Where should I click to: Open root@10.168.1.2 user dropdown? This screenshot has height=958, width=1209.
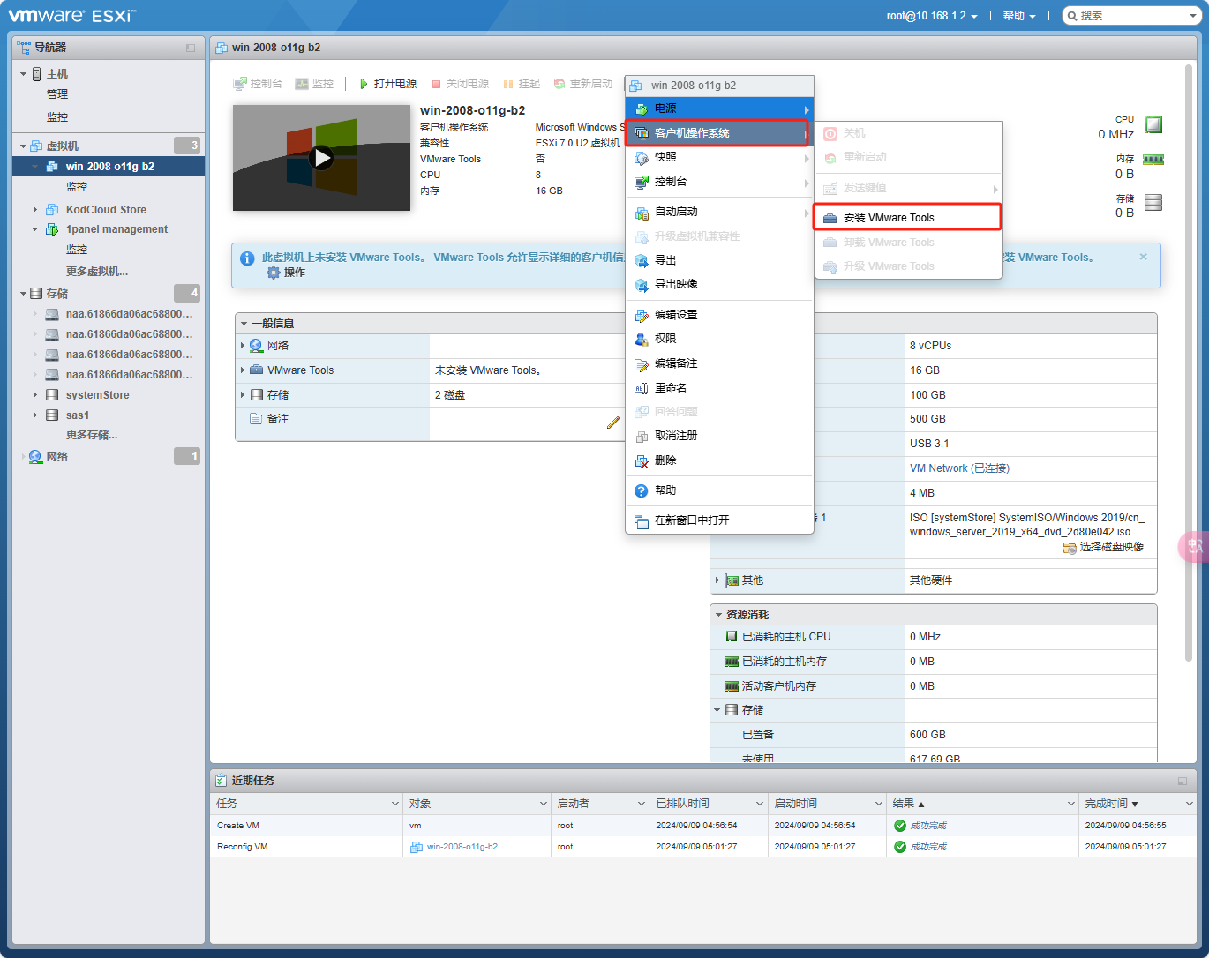932,16
